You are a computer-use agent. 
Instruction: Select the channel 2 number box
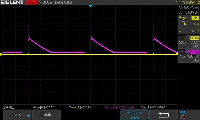182,52
